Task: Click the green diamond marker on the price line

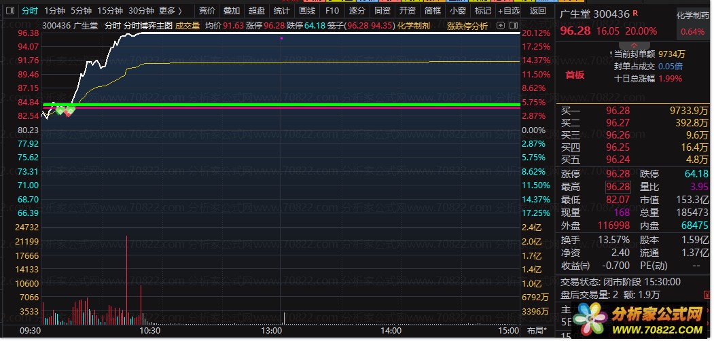Action: coord(60,110)
